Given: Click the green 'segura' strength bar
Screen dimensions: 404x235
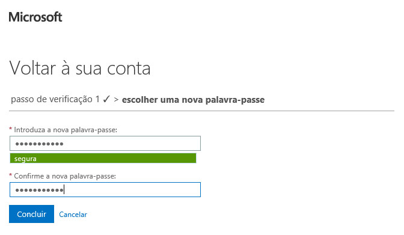Looking at the screenshot, I should pos(103,158).
